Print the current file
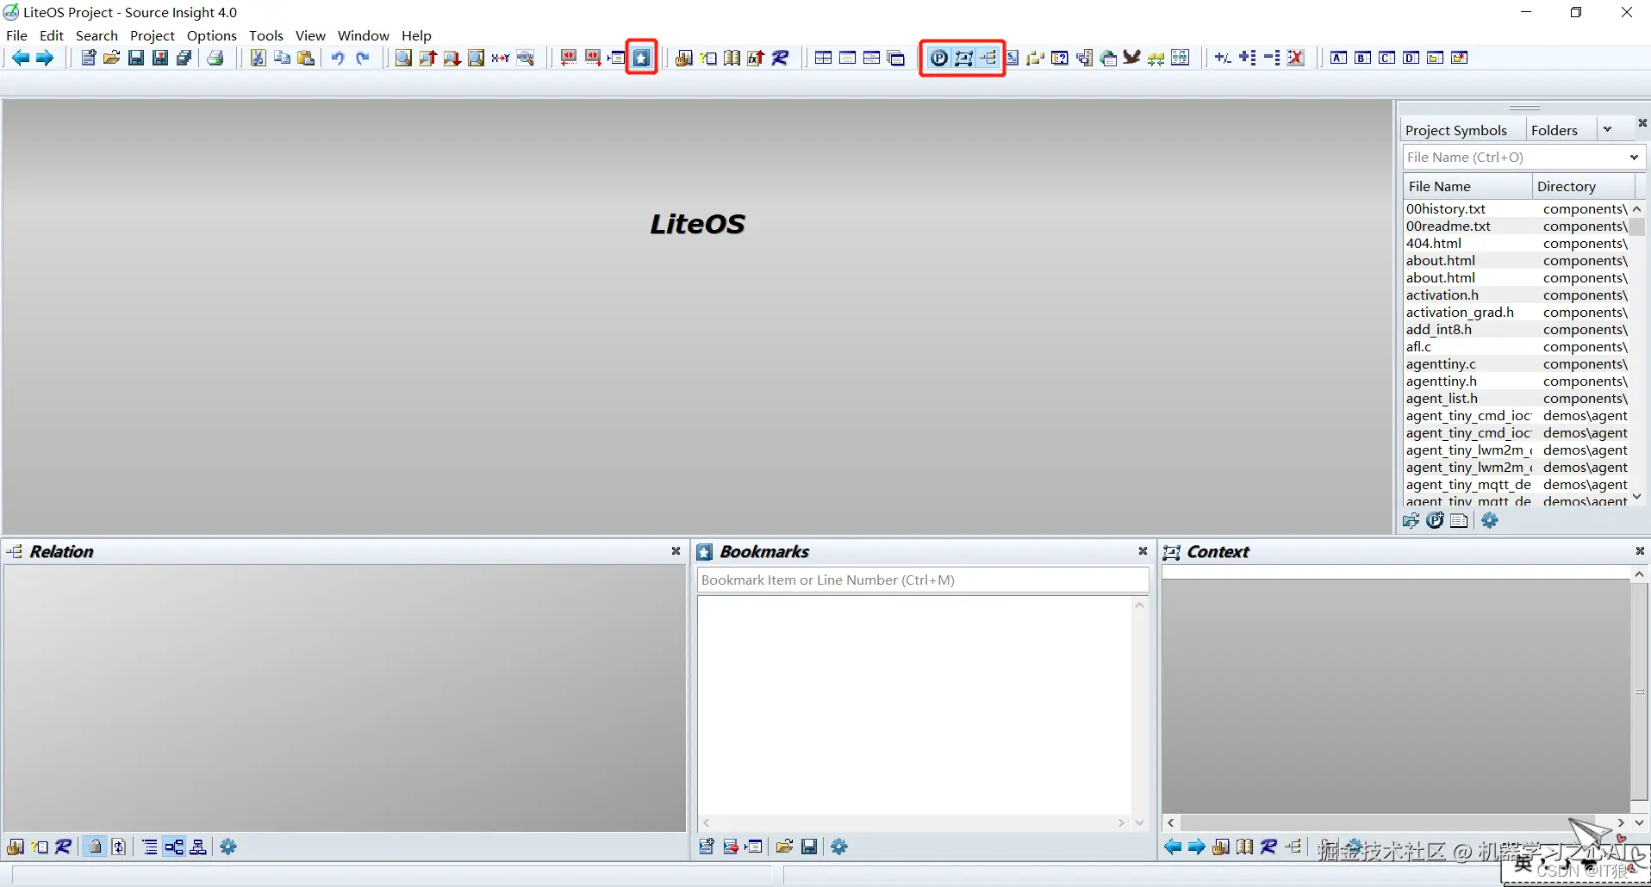This screenshot has height=887, width=1651. tap(215, 58)
